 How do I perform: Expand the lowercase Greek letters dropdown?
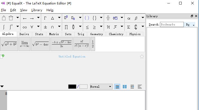[x=143, y=17]
